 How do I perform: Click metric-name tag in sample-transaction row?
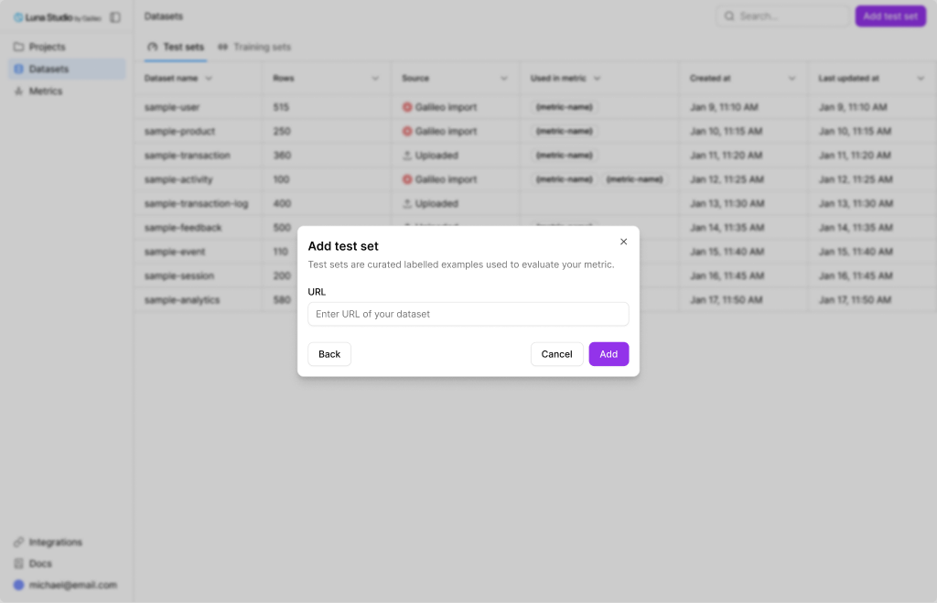click(x=564, y=156)
